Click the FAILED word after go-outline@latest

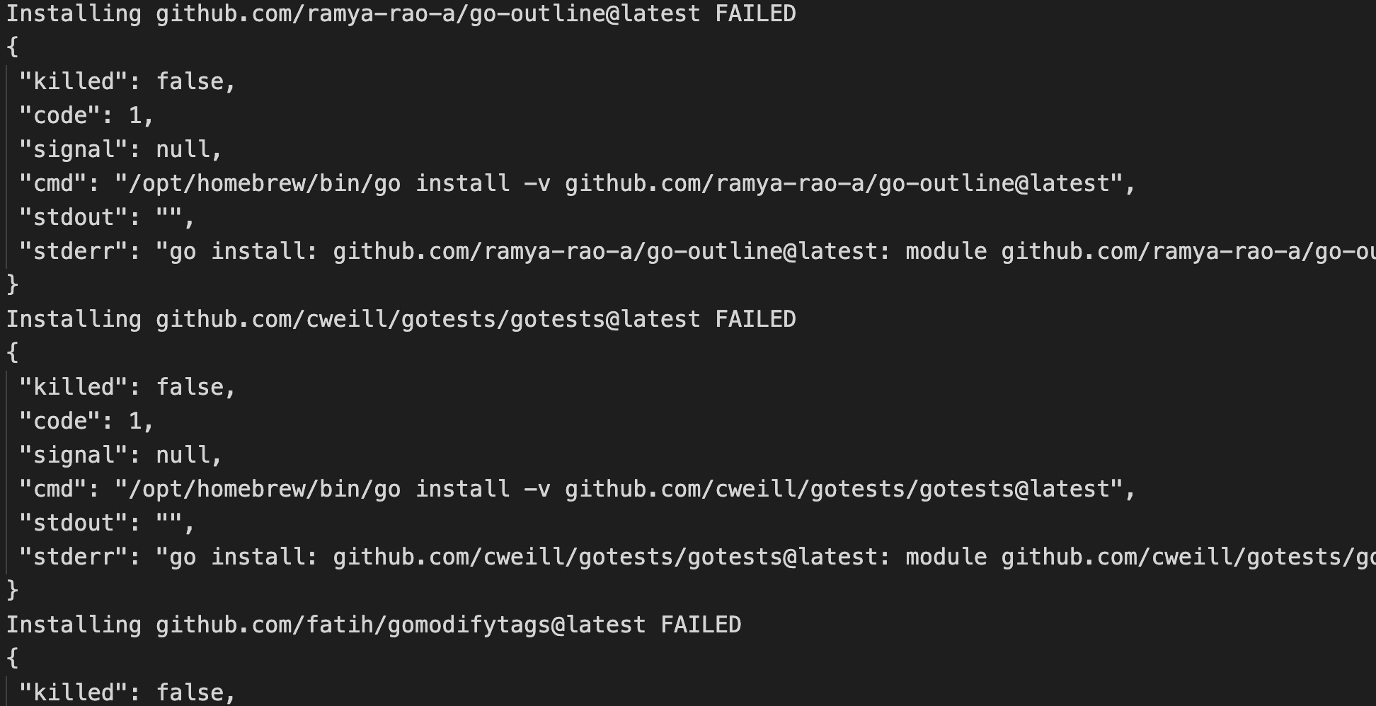pyautogui.click(x=755, y=13)
